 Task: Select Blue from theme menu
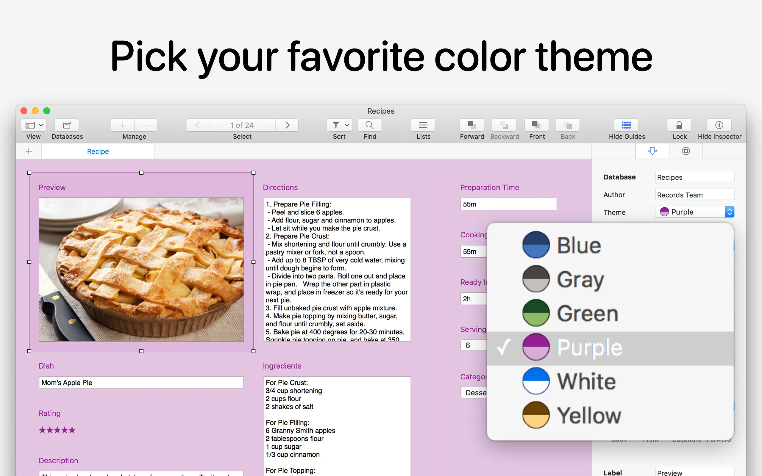(579, 245)
